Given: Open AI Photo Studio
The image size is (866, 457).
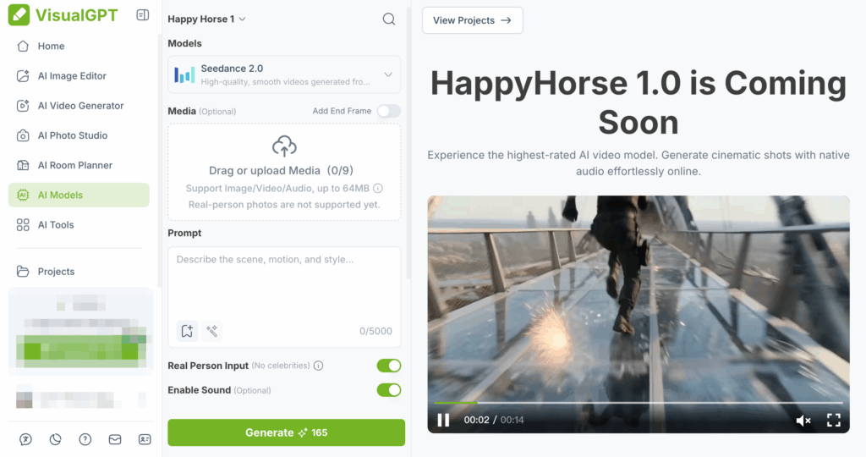Looking at the screenshot, I should coord(79,135).
